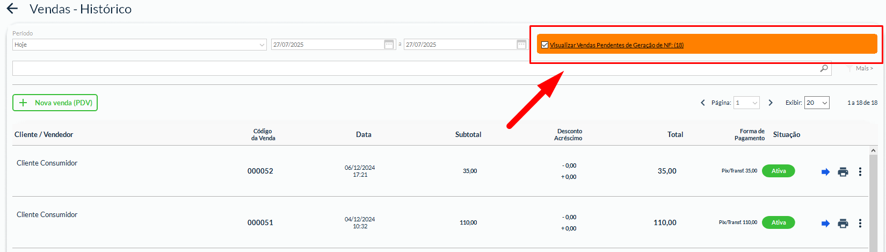Go to the next page of results
The image size is (886, 252).
(x=771, y=103)
